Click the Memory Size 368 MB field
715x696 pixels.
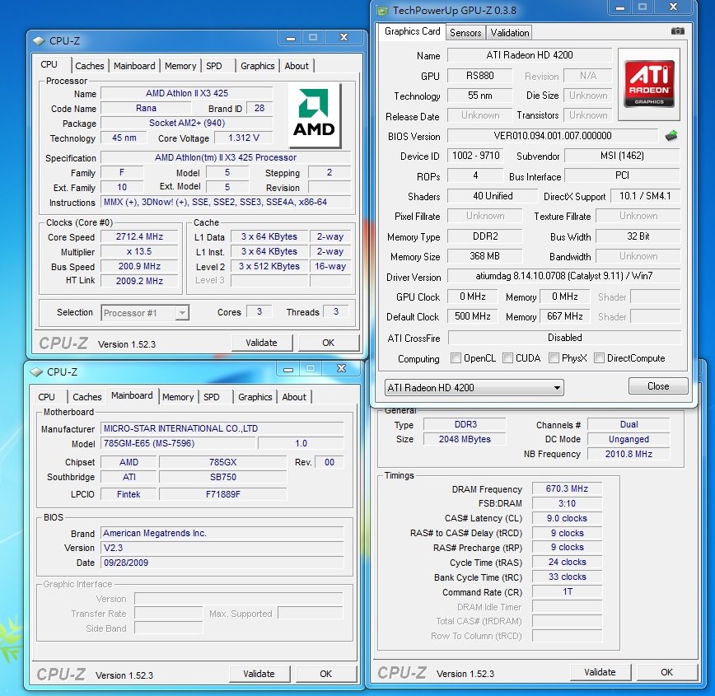[484, 256]
